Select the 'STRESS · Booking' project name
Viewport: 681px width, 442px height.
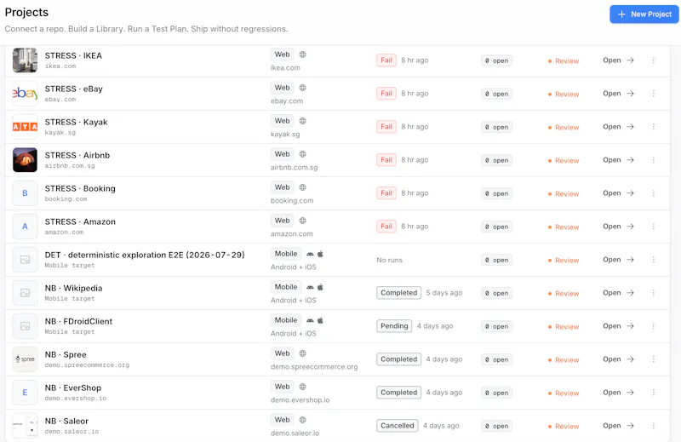pos(80,188)
